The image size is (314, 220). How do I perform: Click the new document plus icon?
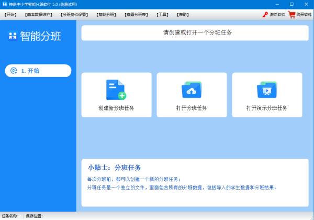click(116, 90)
